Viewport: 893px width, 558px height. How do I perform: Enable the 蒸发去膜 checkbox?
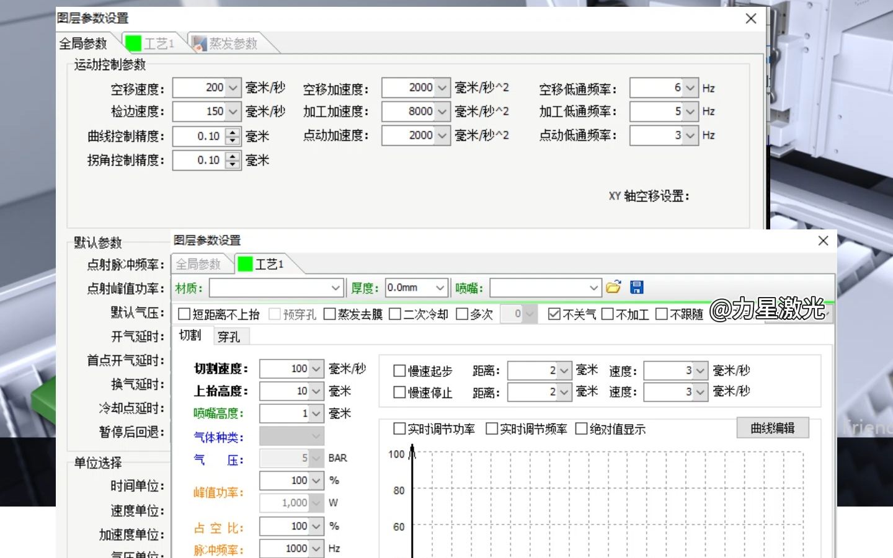[330, 314]
